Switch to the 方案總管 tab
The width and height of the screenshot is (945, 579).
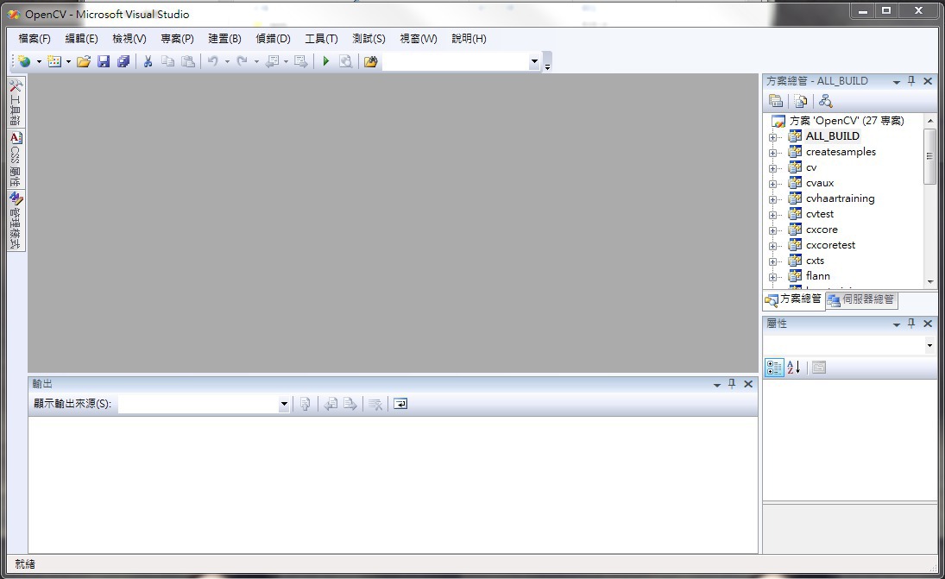pos(794,299)
